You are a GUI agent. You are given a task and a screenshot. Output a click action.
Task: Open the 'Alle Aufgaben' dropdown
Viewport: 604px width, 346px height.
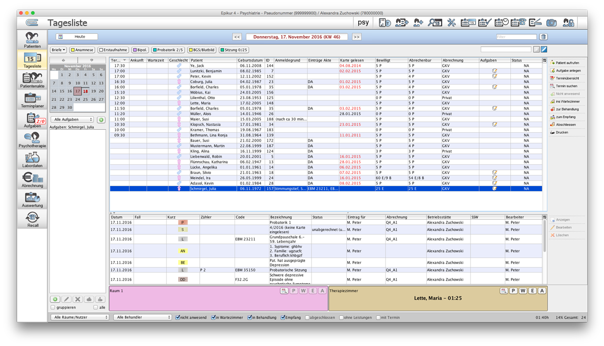point(73,120)
